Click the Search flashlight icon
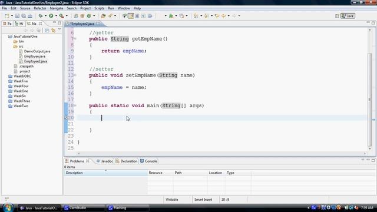Viewport: 377px width, 212px height. point(110,16)
